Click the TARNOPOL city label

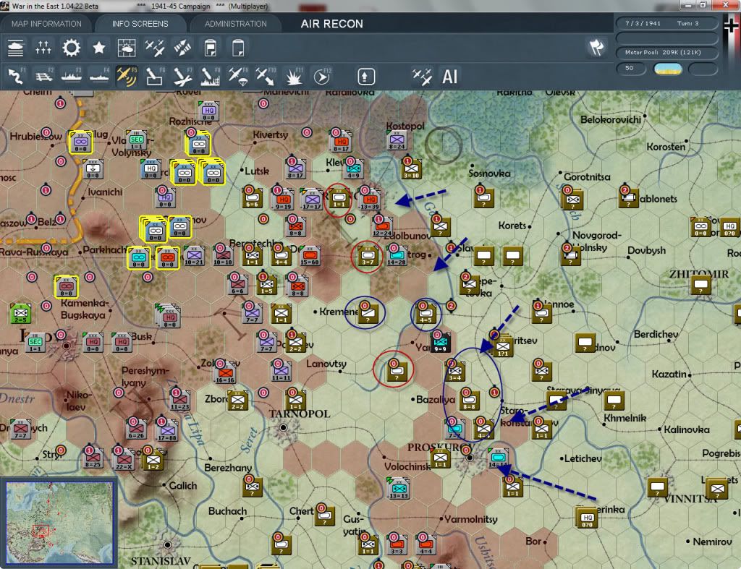click(x=299, y=414)
